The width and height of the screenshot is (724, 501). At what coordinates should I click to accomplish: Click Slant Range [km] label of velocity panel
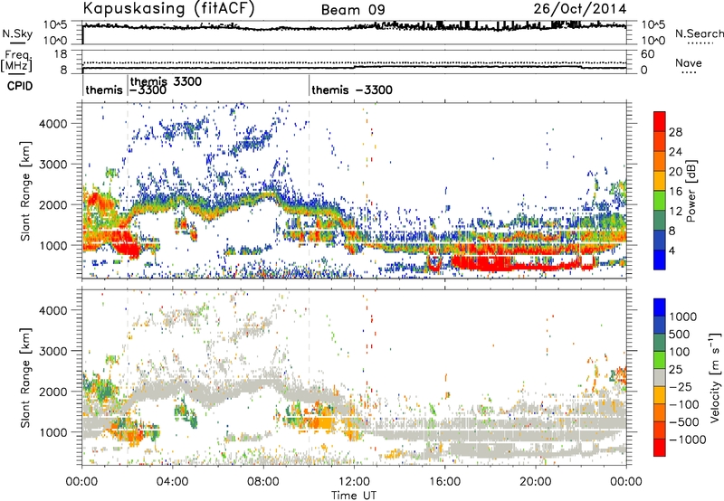(x=26, y=377)
